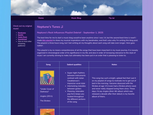The height and width of the screenshot is (115, 153).
Task: Click the paragraph starting 'The best time for me'
Action: pyautogui.click(x=88, y=42)
